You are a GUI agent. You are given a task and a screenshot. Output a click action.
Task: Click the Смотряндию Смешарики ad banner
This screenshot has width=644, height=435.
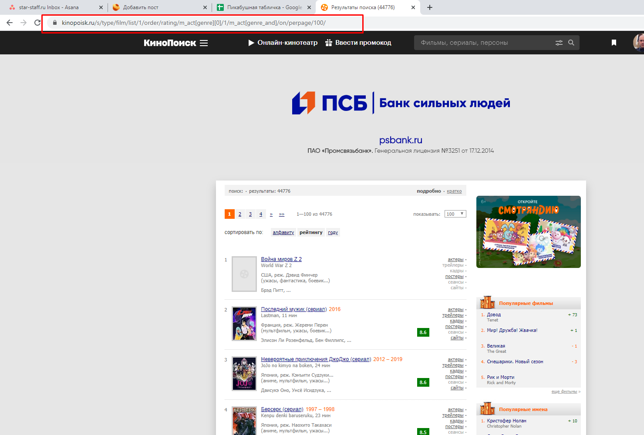tap(529, 232)
